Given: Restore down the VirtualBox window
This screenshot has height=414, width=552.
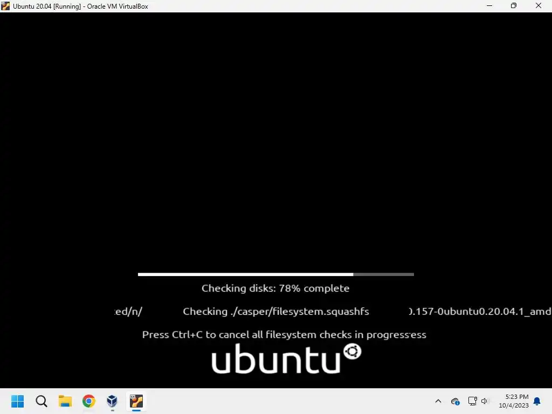Looking at the screenshot, I should 514,6.
